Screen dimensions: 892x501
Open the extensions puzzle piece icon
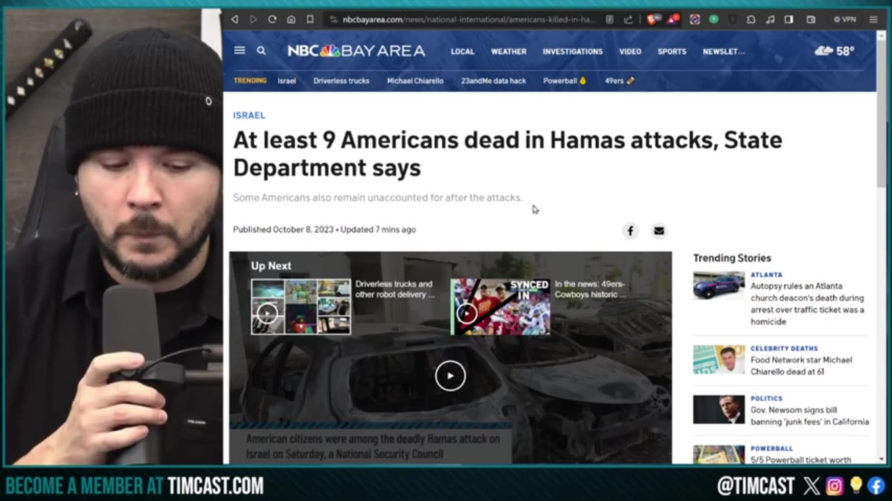tap(751, 19)
